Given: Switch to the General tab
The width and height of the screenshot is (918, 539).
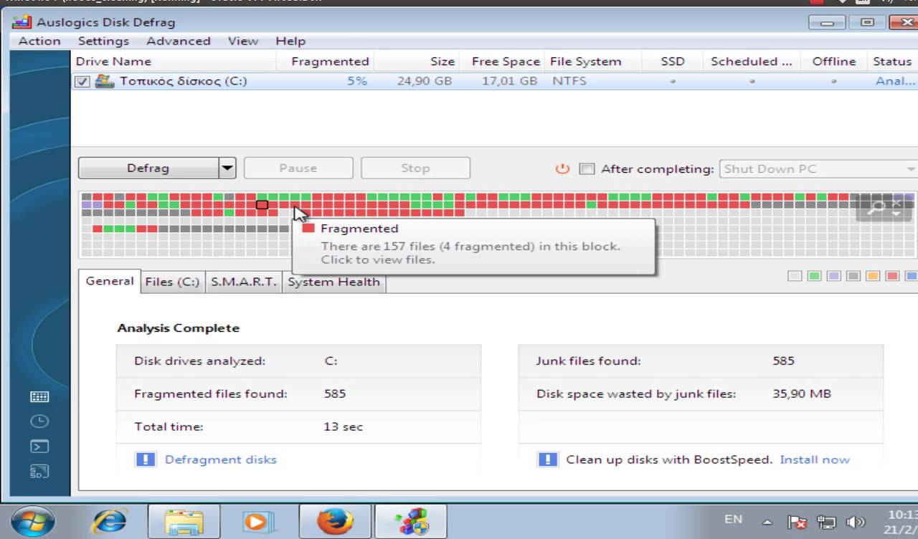Looking at the screenshot, I should click(110, 281).
